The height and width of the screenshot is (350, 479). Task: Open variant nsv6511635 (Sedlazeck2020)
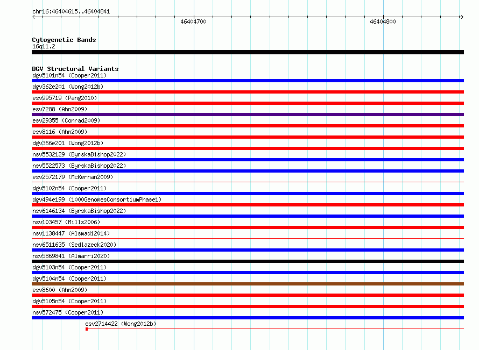coord(74,245)
